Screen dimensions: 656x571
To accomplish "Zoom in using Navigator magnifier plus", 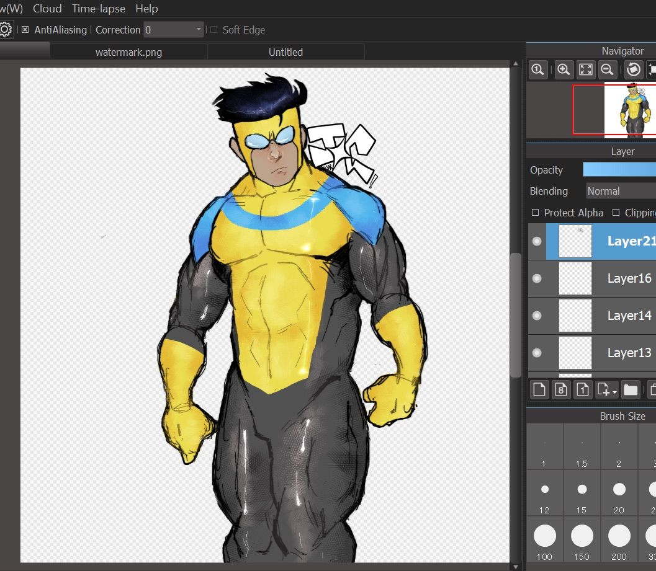I will 564,69.
